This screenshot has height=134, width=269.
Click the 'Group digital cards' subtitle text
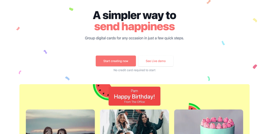(134, 38)
